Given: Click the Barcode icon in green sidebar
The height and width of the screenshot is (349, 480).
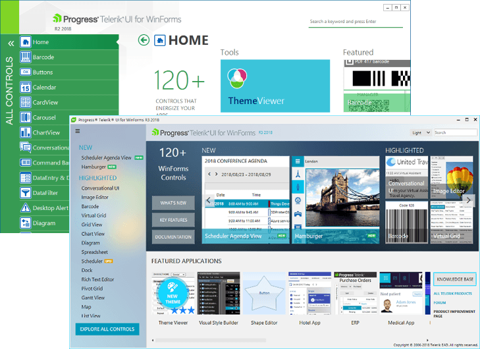Looking at the screenshot, I should pyautogui.click(x=26, y=57).
